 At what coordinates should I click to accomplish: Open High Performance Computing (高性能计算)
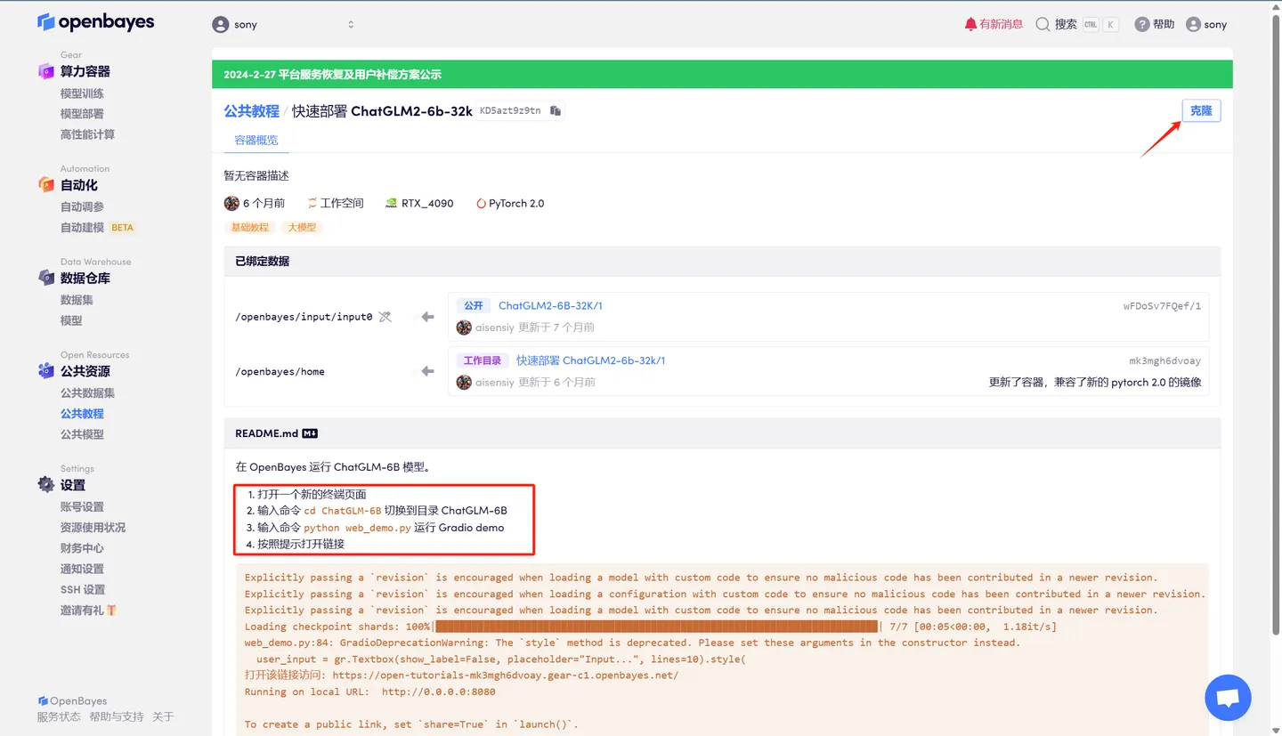[87, 134]
